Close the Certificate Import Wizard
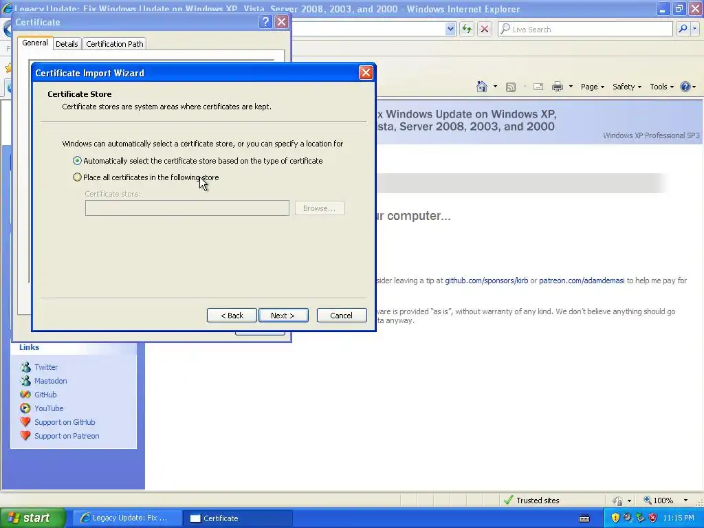The image size is (704, 528). [x=366, y=72]
